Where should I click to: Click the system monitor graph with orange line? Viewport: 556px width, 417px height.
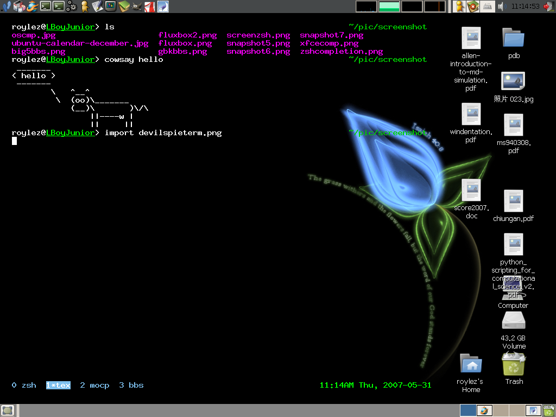click(434, 7)
